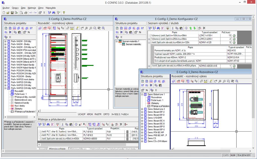Open a project file from main toolbar
Viewport: 257px width, 159px height.
[8, 13]
